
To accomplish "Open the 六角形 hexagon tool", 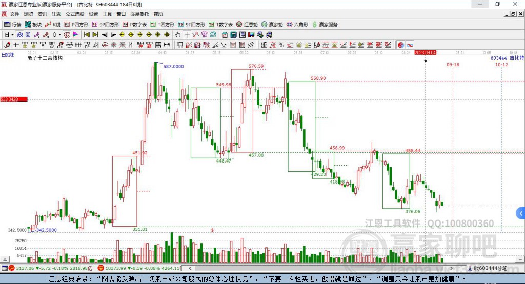I will pyautogui.click(x=297, y=25).
